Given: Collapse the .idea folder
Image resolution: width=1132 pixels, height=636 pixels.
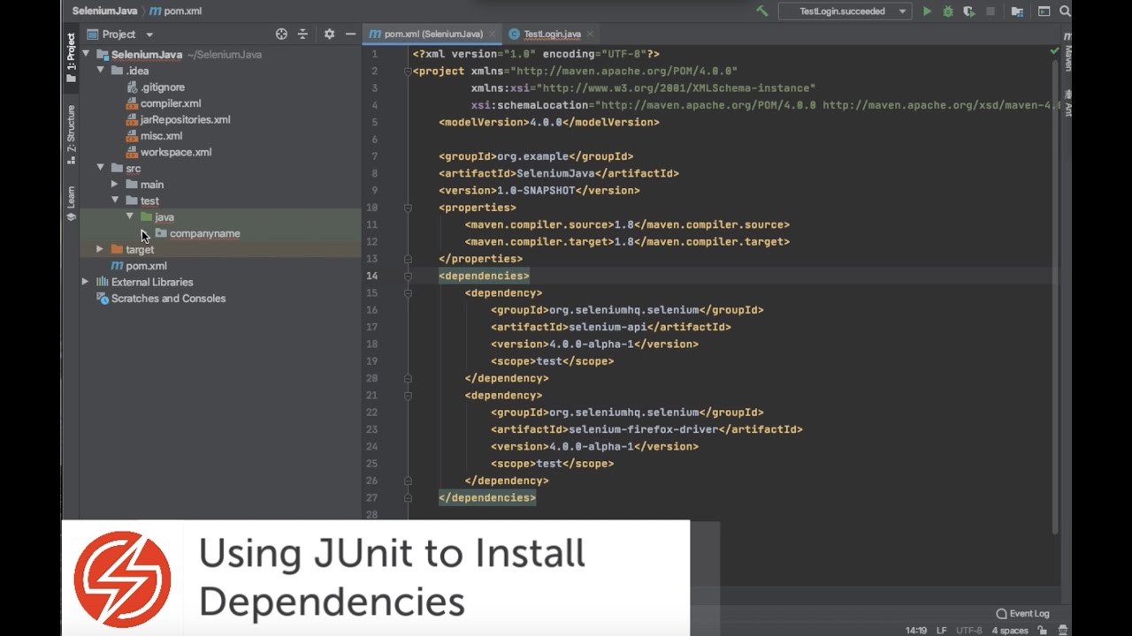Looking at the screenshot, I should tap(100, 71).
